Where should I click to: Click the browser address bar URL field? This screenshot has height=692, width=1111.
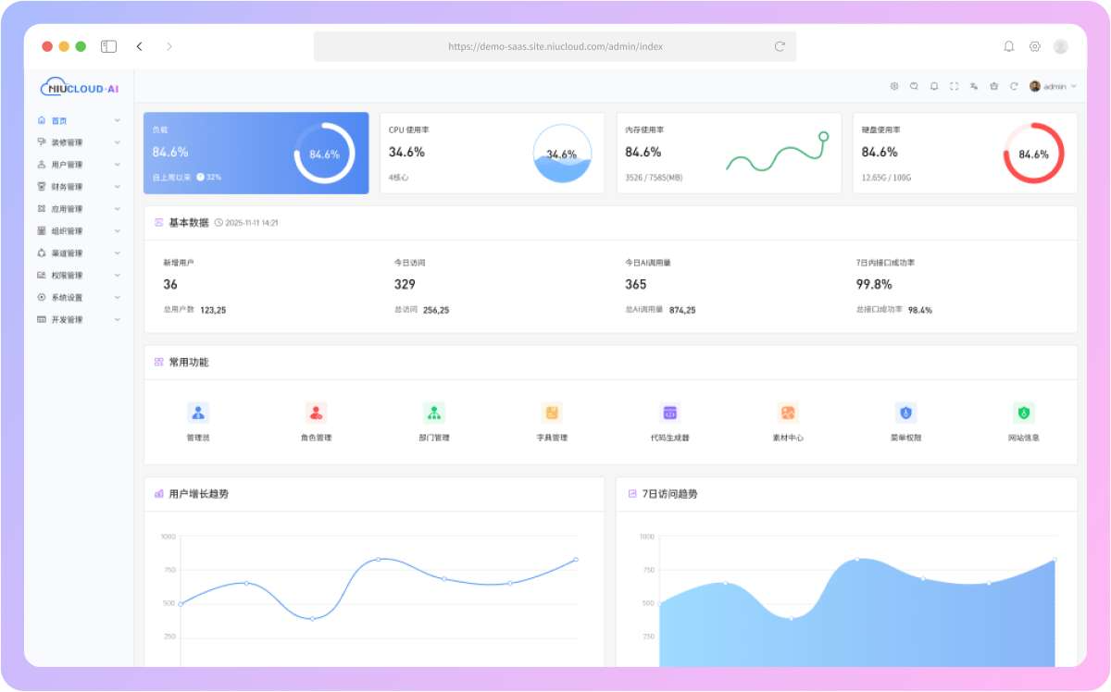pos(555,46)
